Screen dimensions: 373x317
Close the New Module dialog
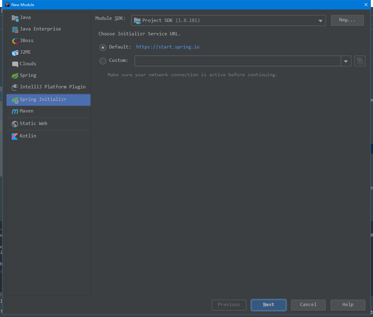click(x=366, y=5)
